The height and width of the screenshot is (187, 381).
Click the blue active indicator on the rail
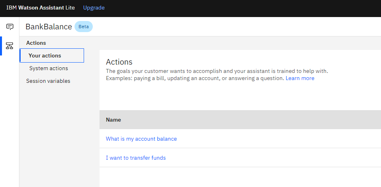point(1,46)
